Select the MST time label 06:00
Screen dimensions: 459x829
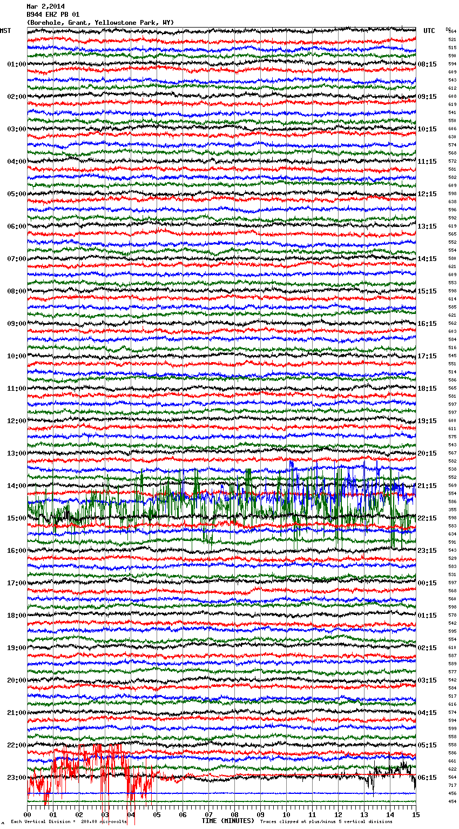pyautogui.click(x=17, y=226)
